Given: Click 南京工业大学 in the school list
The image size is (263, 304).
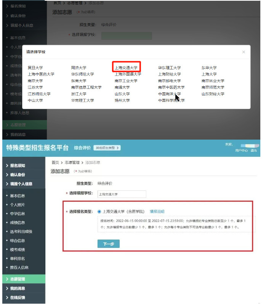Looking at the screenshot, I should pos(126,80).
